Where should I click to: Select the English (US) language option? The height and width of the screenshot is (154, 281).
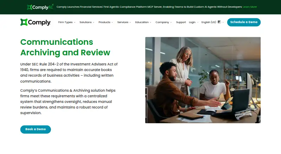[209, 22]
